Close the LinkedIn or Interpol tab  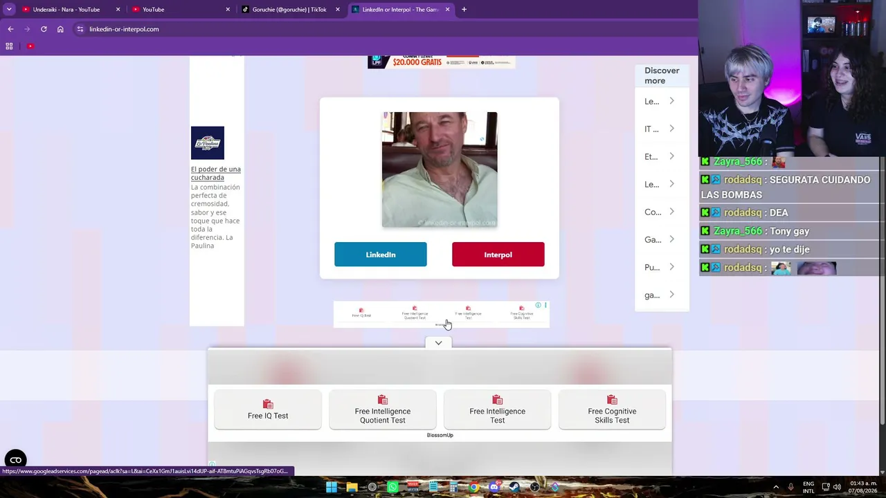tap(447, 10)
